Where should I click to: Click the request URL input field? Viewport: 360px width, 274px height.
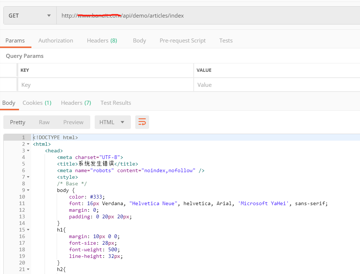(208, 16)
